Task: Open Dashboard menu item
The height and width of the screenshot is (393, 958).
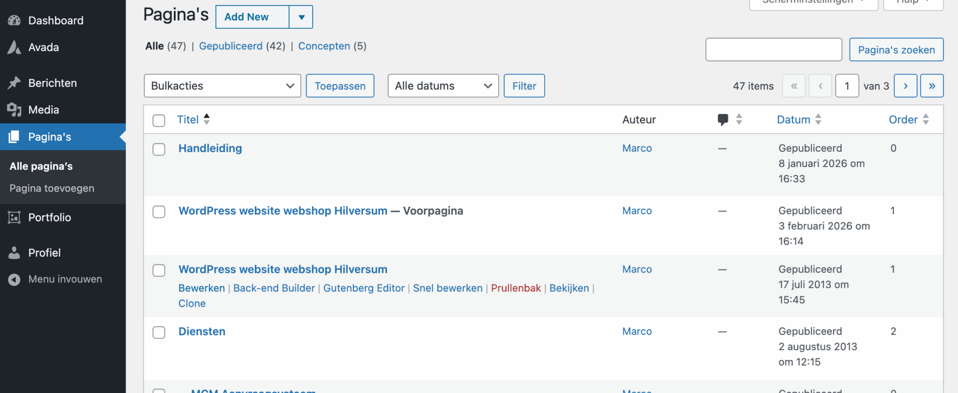Action: 56,20
